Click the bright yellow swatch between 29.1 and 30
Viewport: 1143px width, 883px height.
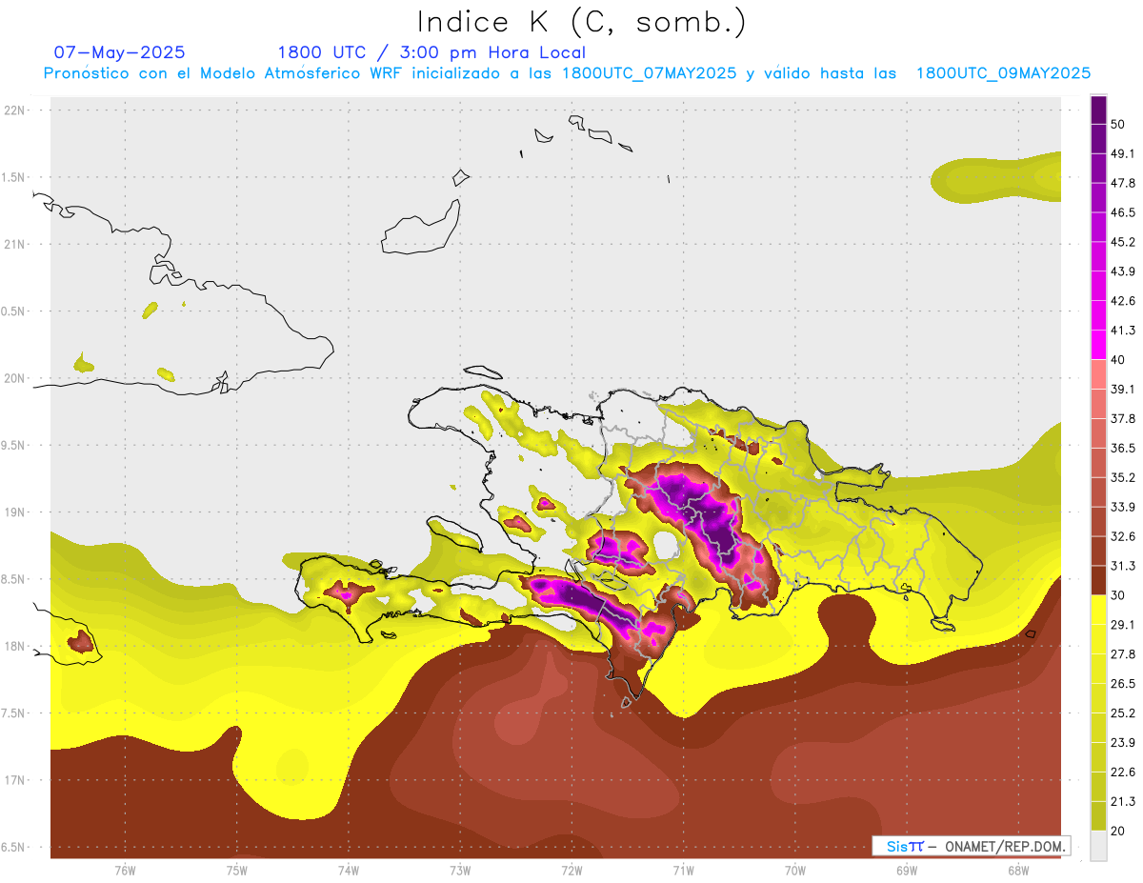click(1099, 611)
